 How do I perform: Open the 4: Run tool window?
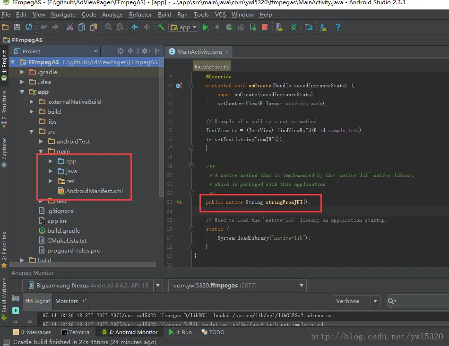click(181, 332)
